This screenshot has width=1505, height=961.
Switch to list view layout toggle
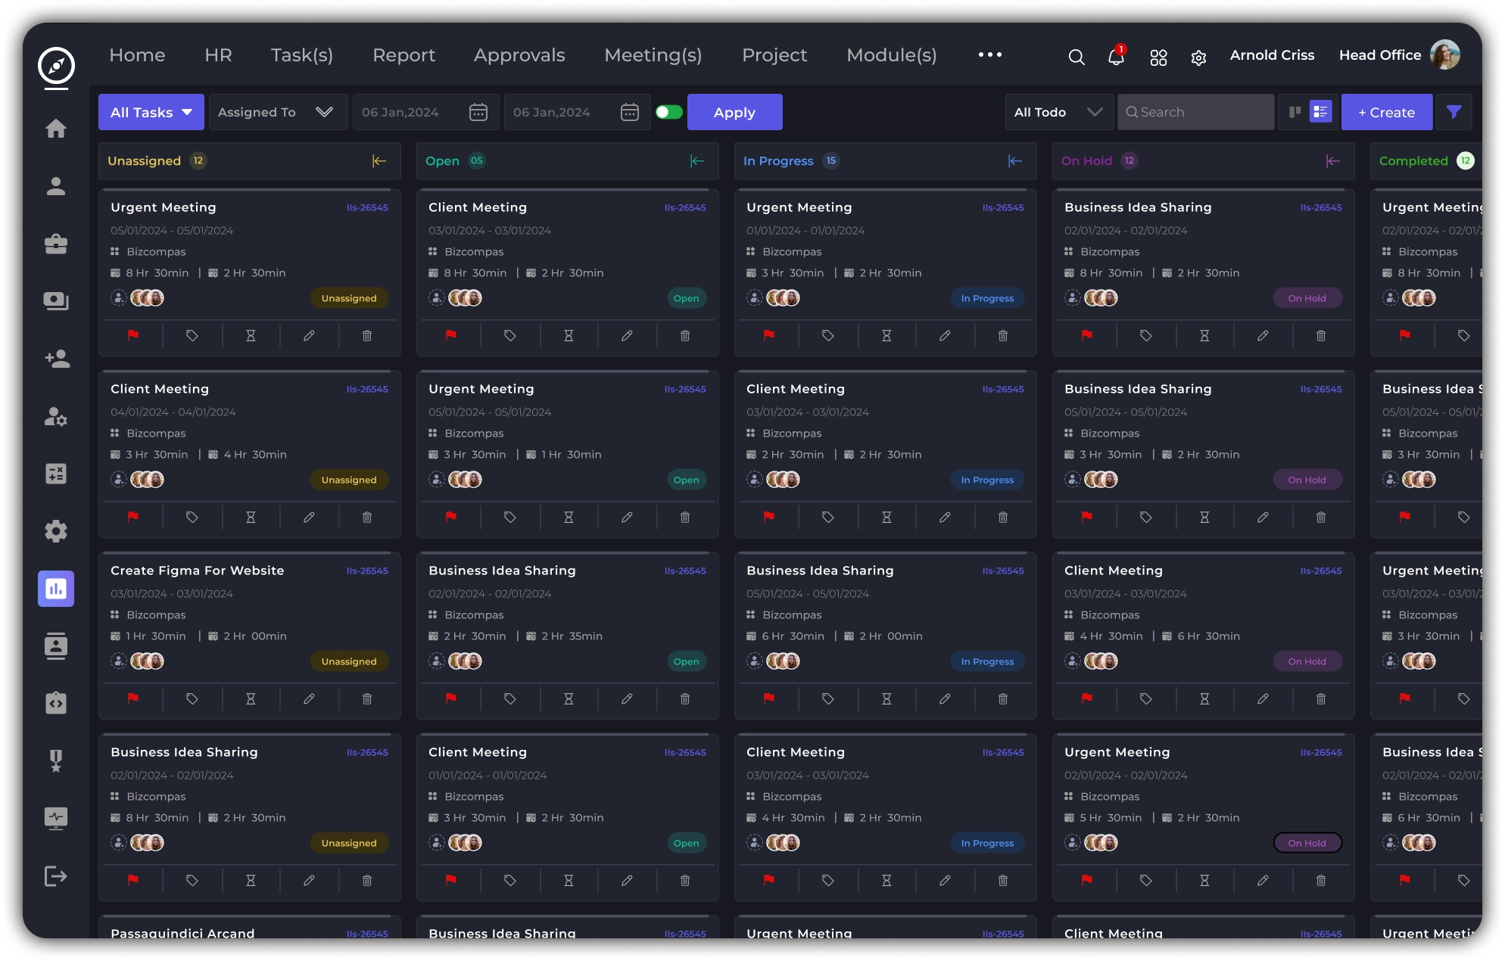[x=1320, y=112]
